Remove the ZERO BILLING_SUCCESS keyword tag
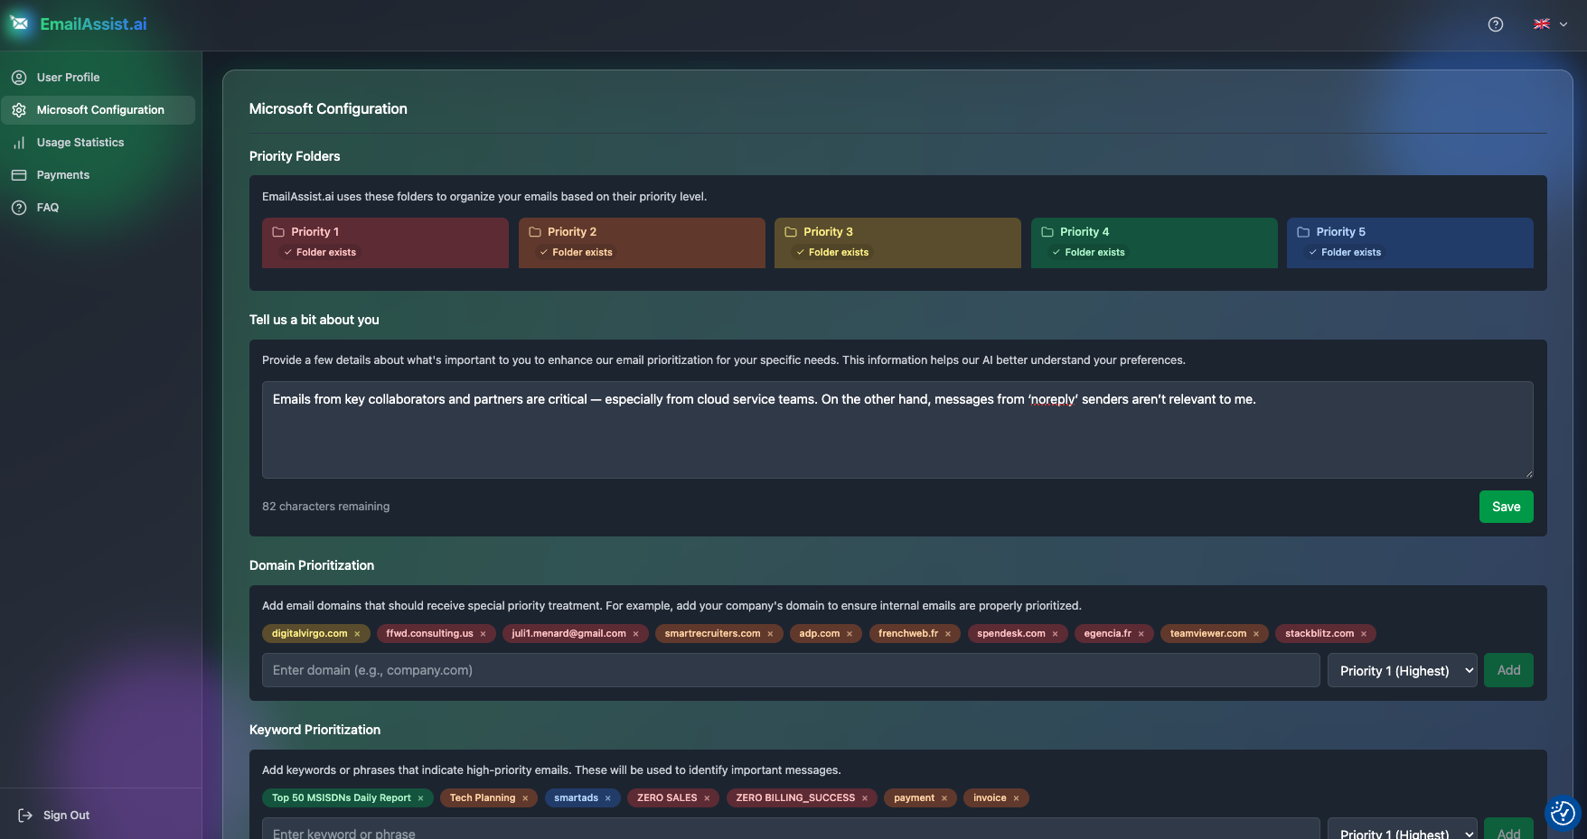The height and width of the screenshot is (839, 1587). coord(865,798)
